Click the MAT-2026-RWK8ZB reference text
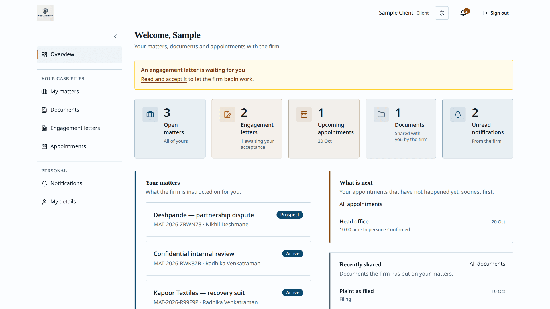550x309 pixels. tap(177, 264)
